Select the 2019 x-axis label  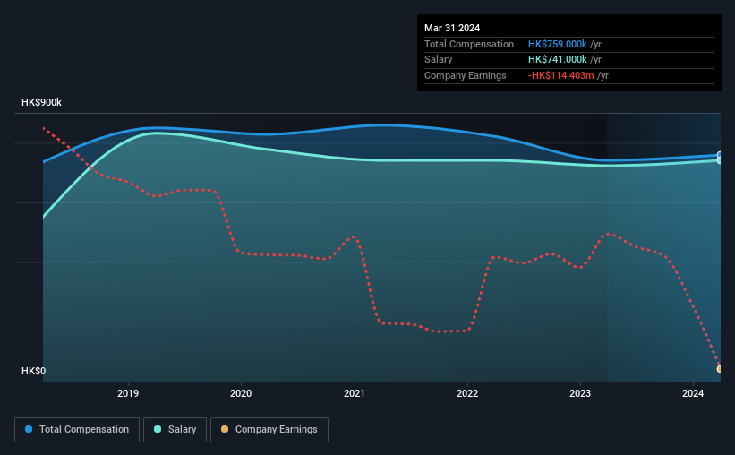[x=128, y=393]
